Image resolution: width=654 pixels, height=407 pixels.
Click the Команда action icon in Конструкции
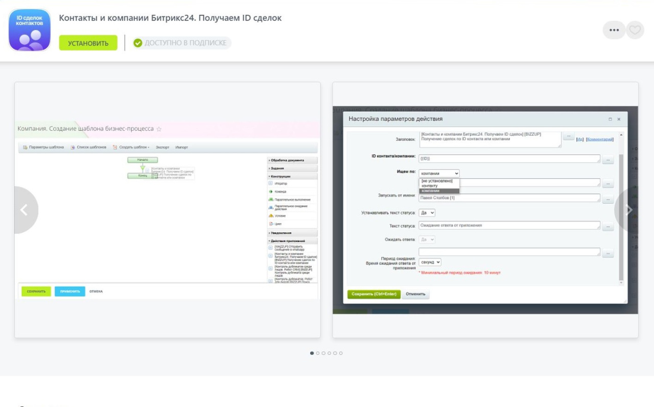271,191
